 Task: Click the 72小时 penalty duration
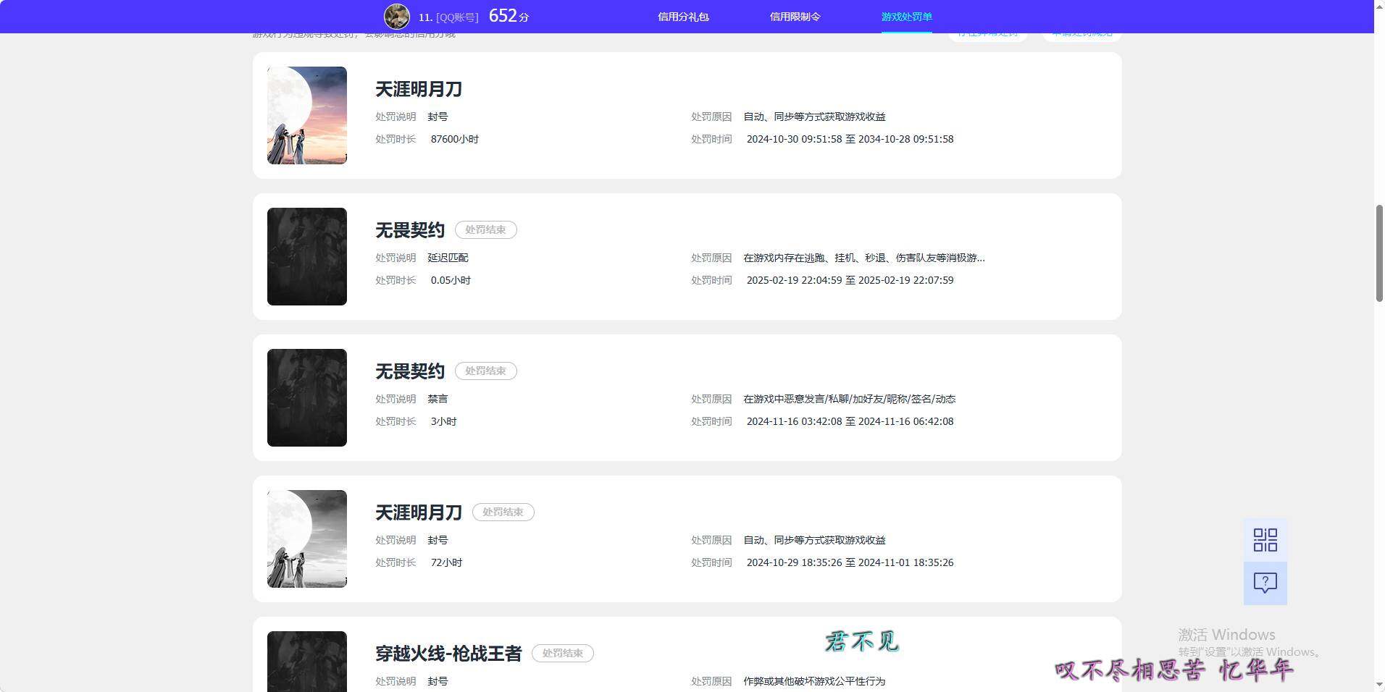point(446,562)
